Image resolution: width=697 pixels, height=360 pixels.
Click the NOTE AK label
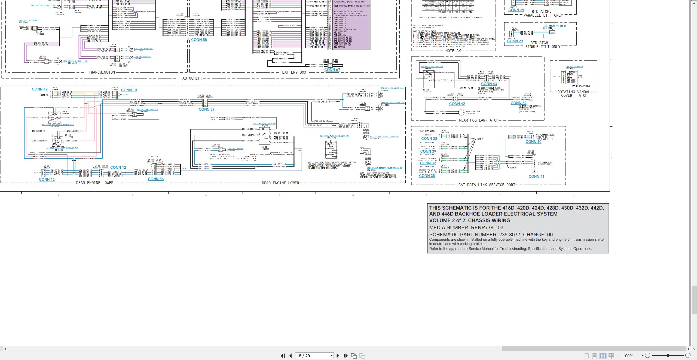pyautogui.click(x=453, y=51)
